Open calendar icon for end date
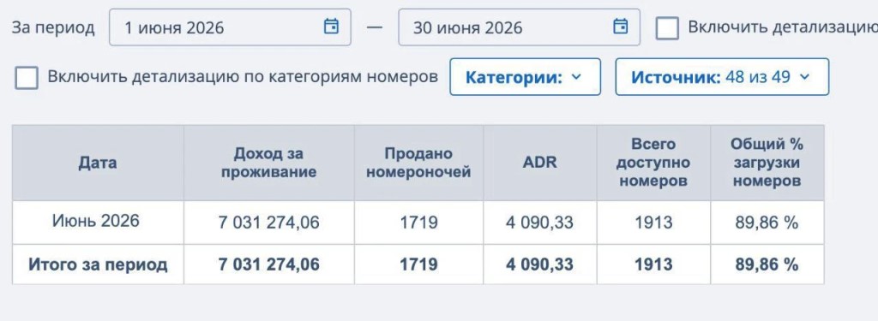 coord(621,27)
